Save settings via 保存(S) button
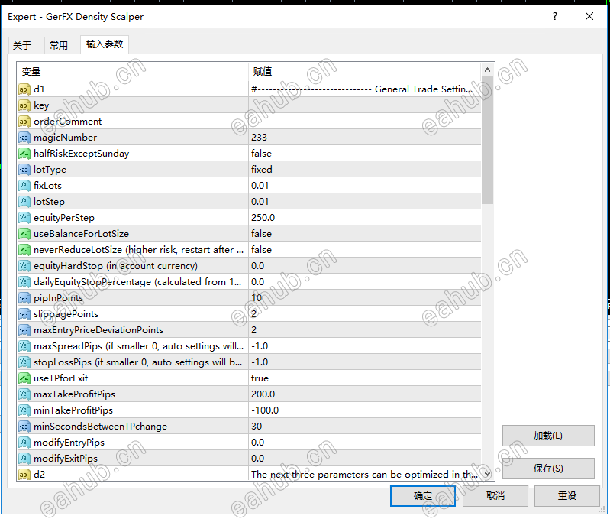This screenshot has width=610, height=519. point(548,469)
